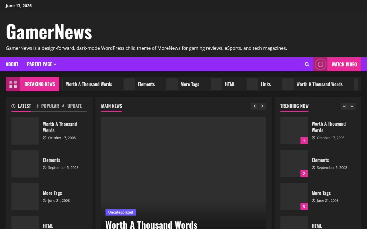
Task: Click the thumbnail of trending post number 1
Action: (294, 131)
